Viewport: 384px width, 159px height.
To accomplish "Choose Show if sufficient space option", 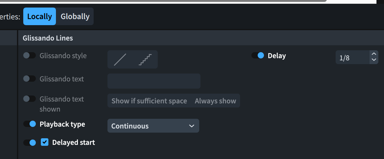I will (149, 101).
